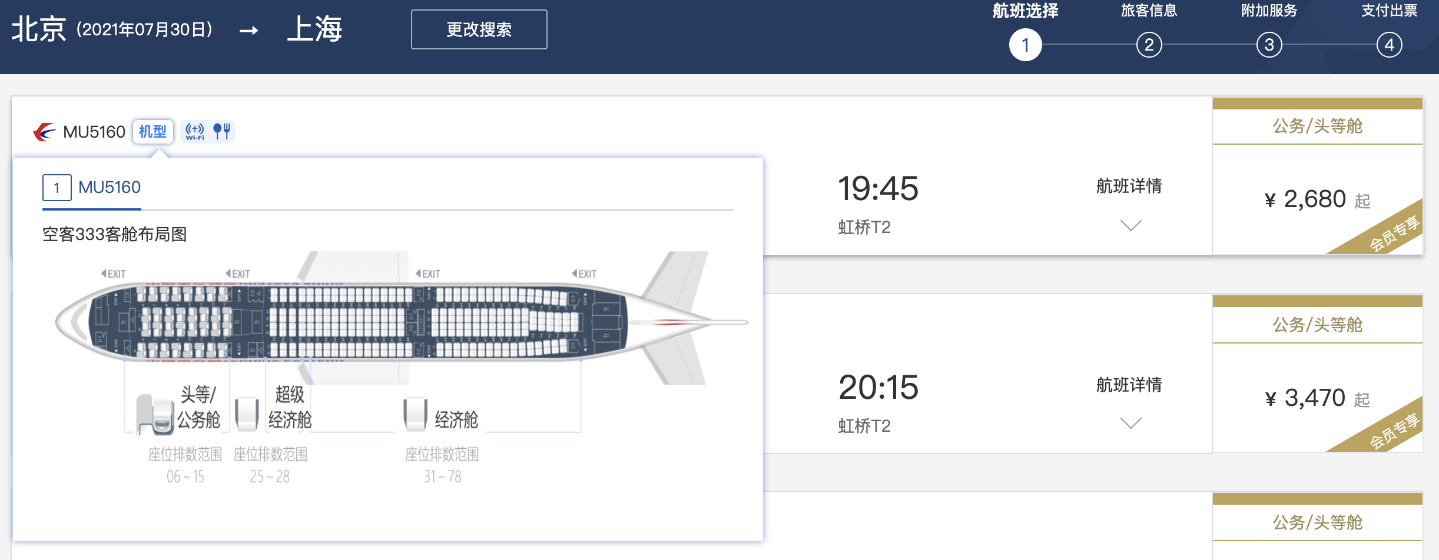The width and height of the screenshot is (1439, 560).
Task: Click the 更改搜索 button
Action: (x=479, y=29)
